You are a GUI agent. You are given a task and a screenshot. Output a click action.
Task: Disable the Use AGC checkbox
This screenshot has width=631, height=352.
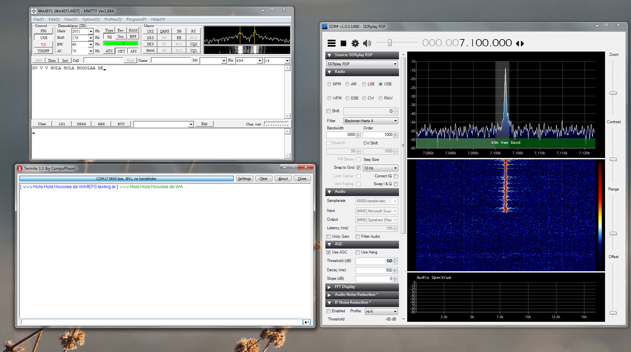328,252
